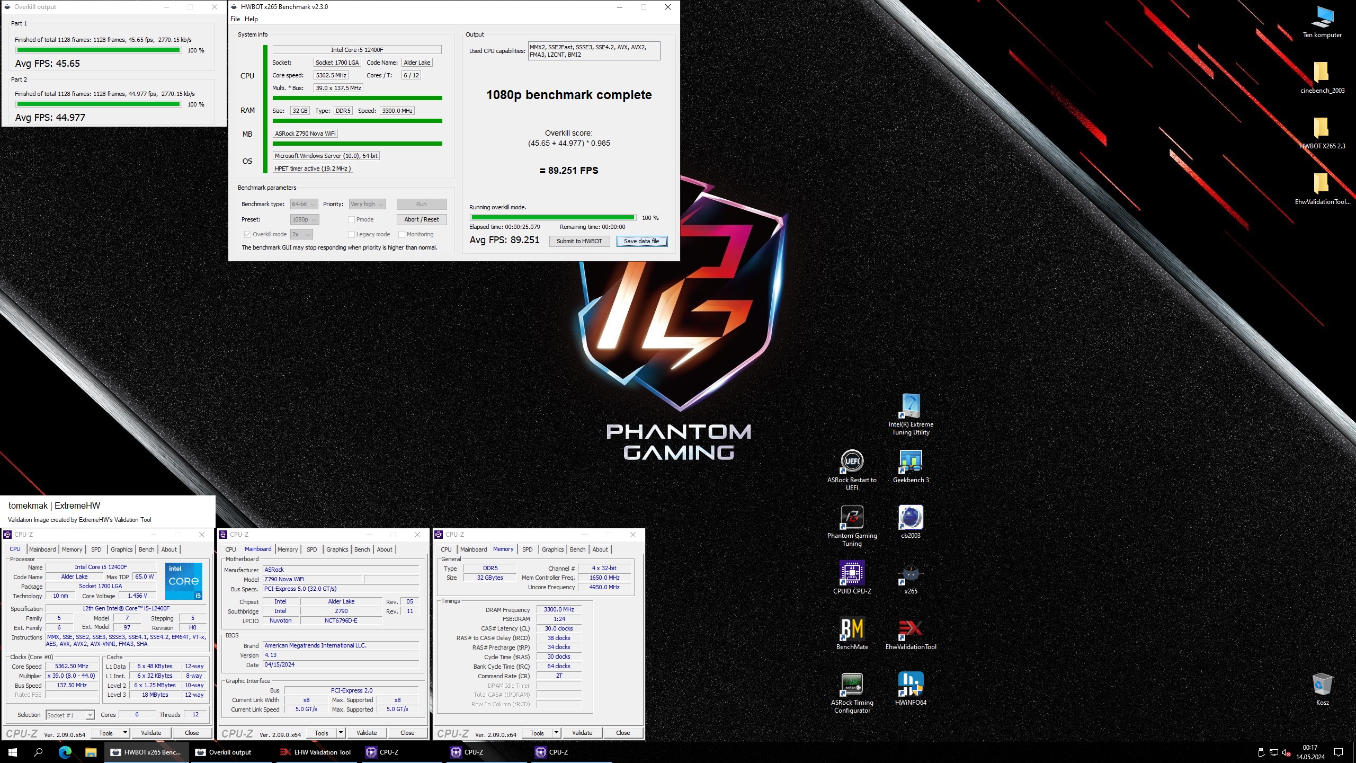Click the taskbar clock showing 00:17
Viewport: 1356px width, 763px height.
(1310, 752)
